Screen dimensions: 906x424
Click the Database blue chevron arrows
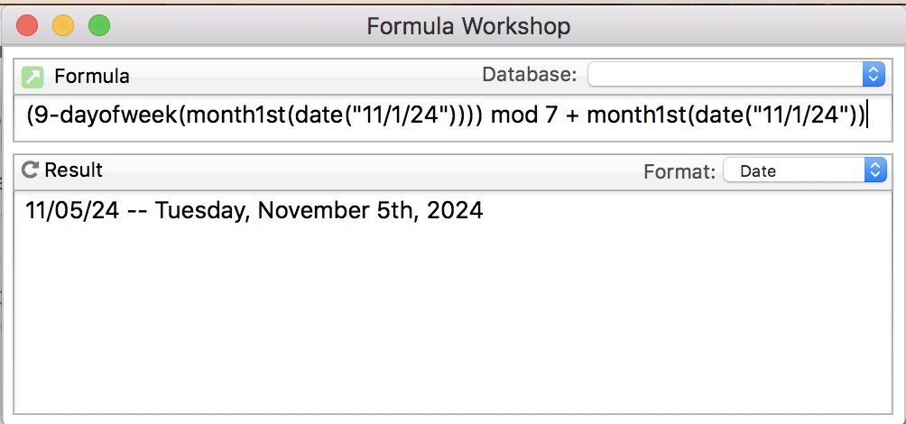tap(874, 75)
